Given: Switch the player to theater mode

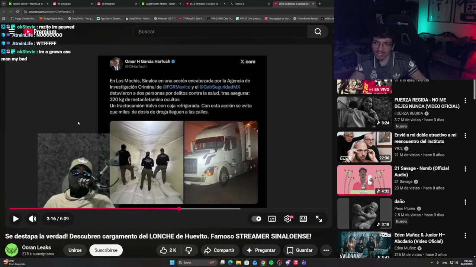Looking at the screenshot, I should coord(303,219).
